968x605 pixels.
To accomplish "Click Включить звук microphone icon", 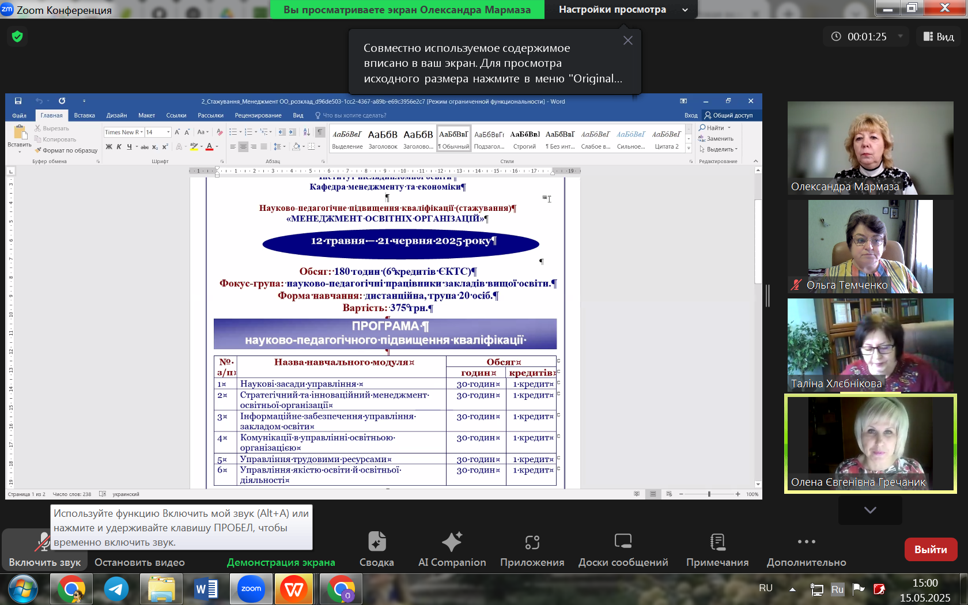I will click(x=43, y=542).
